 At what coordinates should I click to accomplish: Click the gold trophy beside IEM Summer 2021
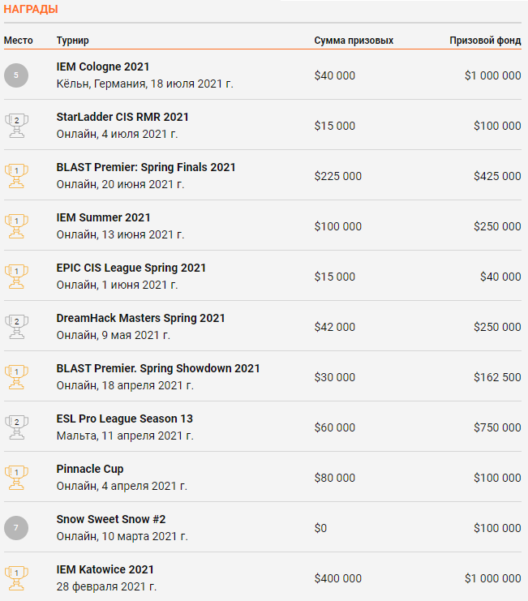point(16,225)
